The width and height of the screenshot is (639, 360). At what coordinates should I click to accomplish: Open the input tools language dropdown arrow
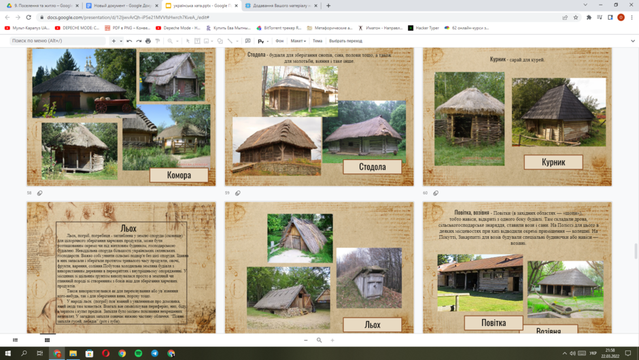[x=267, y=42]
